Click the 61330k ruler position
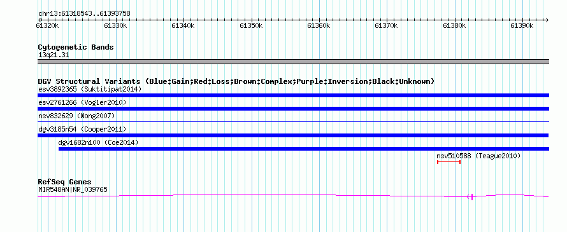The width and height of the screenshot is (567, 232). (115, 25)
